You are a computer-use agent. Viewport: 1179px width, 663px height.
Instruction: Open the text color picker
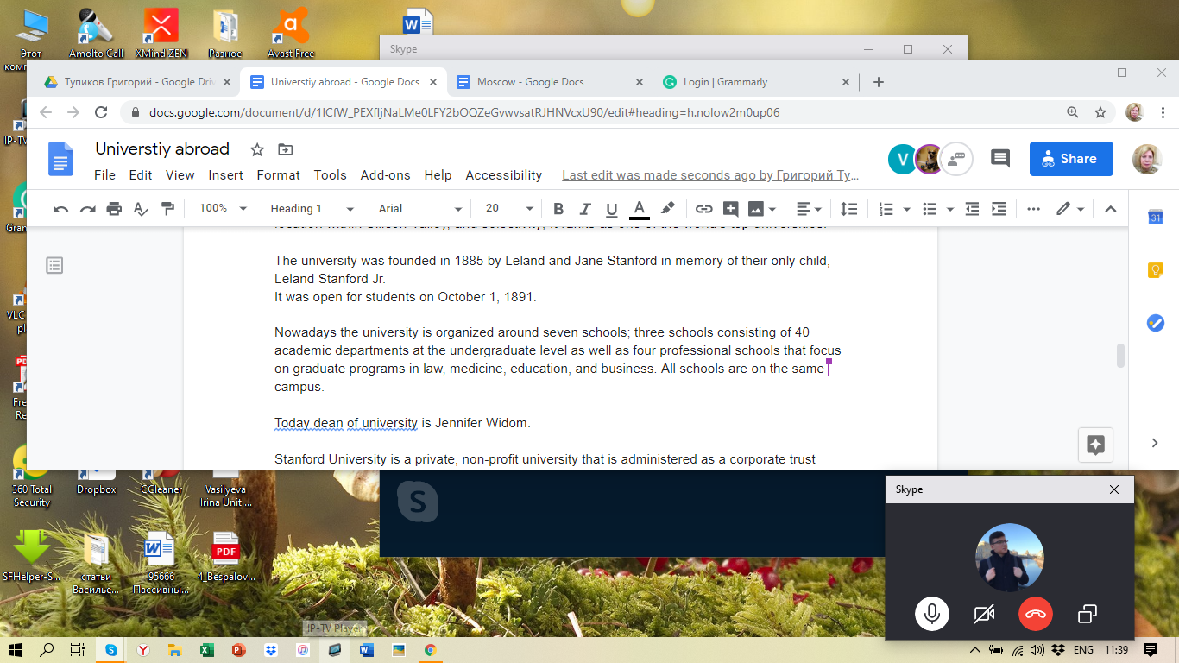639,209
